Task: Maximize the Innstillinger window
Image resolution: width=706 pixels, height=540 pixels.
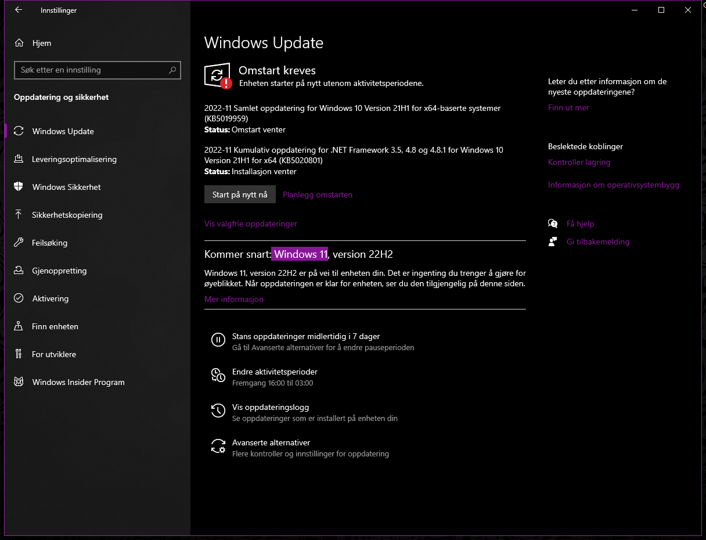Action: pyautogui.click(x=661, y=10)
